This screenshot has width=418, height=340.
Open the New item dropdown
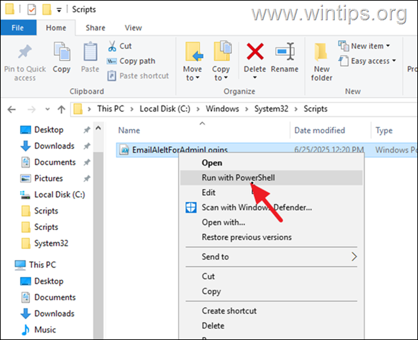tap(364, 46)
